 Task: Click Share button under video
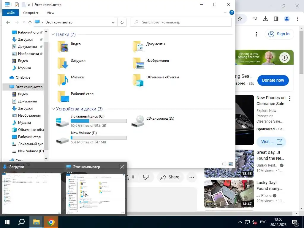170,177
